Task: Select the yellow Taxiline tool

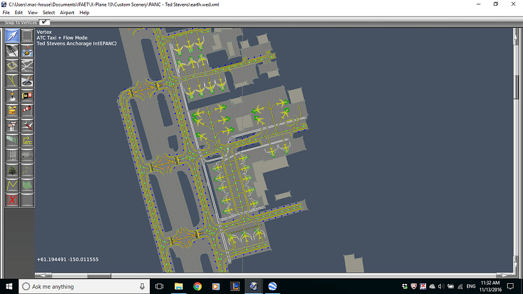Action: tap(12, 80)
